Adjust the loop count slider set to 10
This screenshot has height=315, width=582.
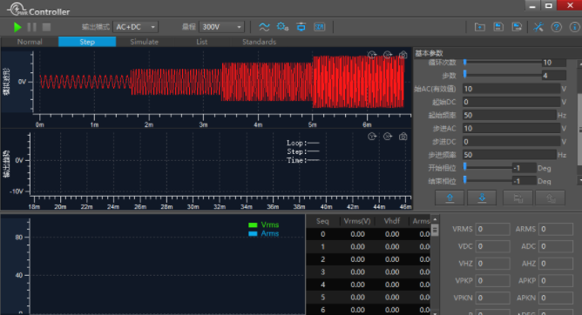click(x=503, y=63)
